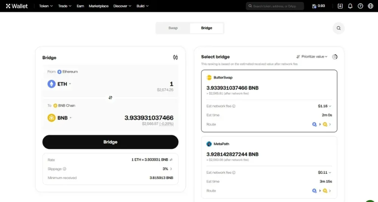Image resolution: width=378 pixels, height=202 pixels.
Task: Show ButterSwap Est network fee info icon
Action: [233, 106]
